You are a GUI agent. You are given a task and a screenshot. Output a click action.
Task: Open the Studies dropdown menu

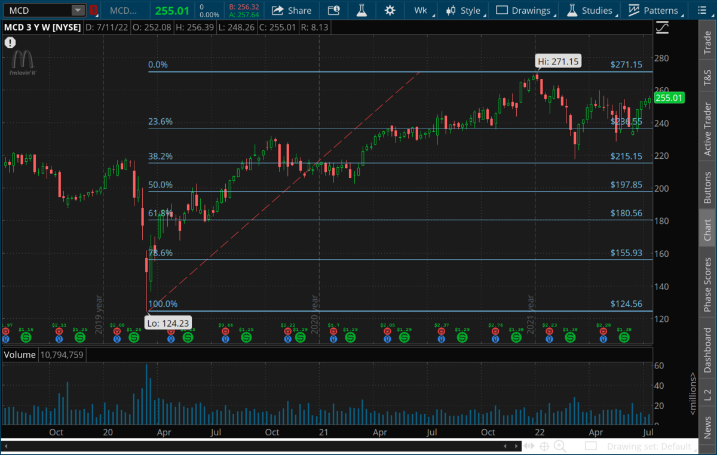(590, 10)
